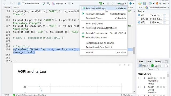Open the R language dropdown
171x96 pixels.
pyautogui.click(x=140, y=7)
